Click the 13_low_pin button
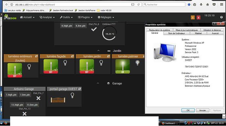 click(32, 105)
